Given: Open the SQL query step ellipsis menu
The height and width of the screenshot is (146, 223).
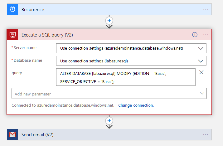Looking at the screenshot, I should 206,35.
